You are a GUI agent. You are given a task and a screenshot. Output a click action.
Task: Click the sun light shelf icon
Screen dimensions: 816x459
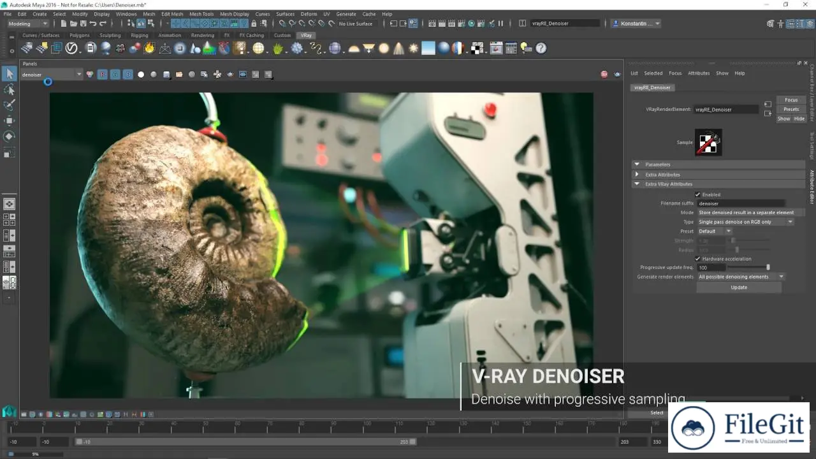tap(414, 48)
